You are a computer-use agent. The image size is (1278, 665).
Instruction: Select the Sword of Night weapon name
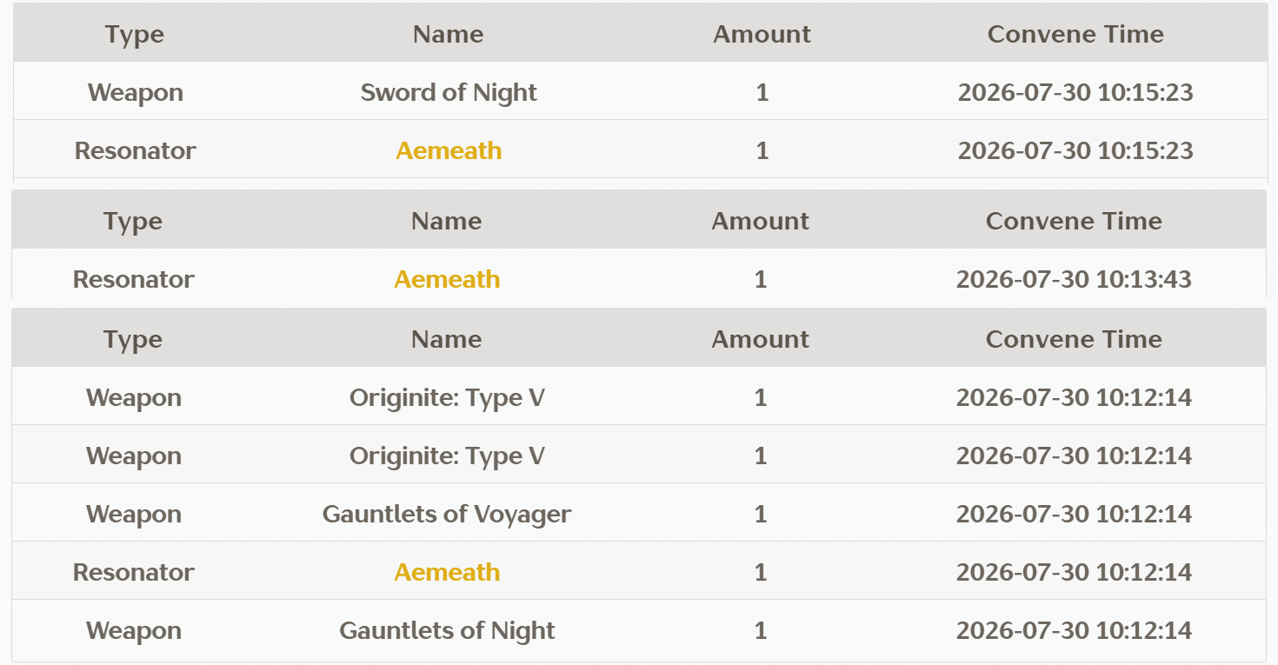pyautogui.click(x=449, y=92)
